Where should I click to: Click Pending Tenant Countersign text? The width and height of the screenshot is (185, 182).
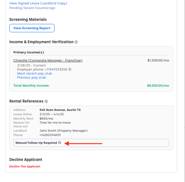pos(32,8)
